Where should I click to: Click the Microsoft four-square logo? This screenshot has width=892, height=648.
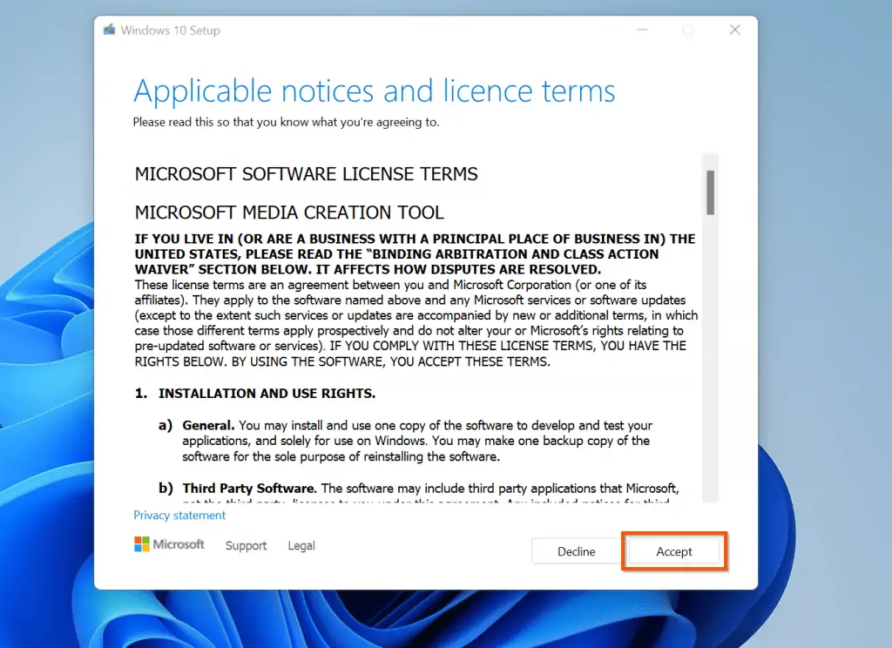coord(142,544)
